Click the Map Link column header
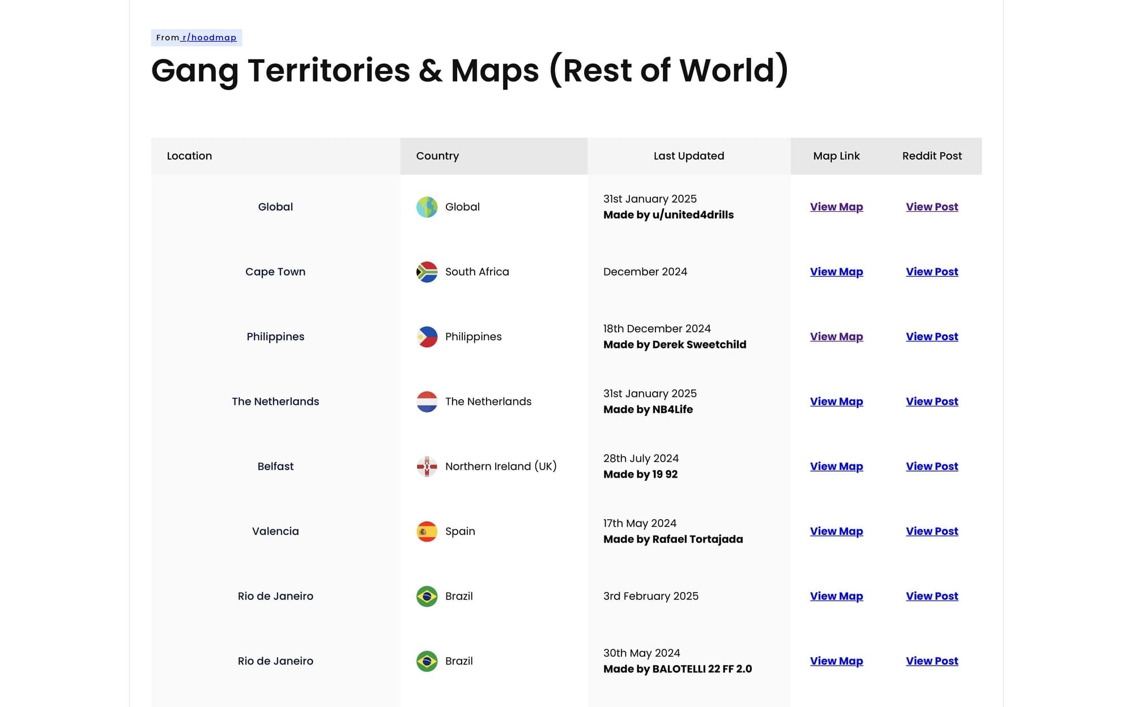Screen dimensions: 1133x707 836,156
